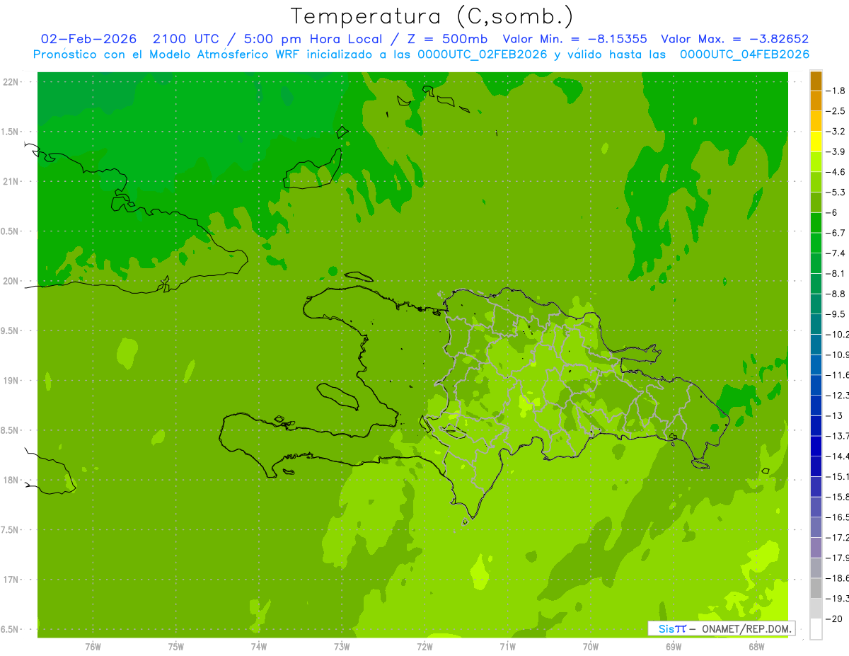Click the '75W' longitude label
Image resolution: width=849 pixels, height=656 pixels.
175,647
